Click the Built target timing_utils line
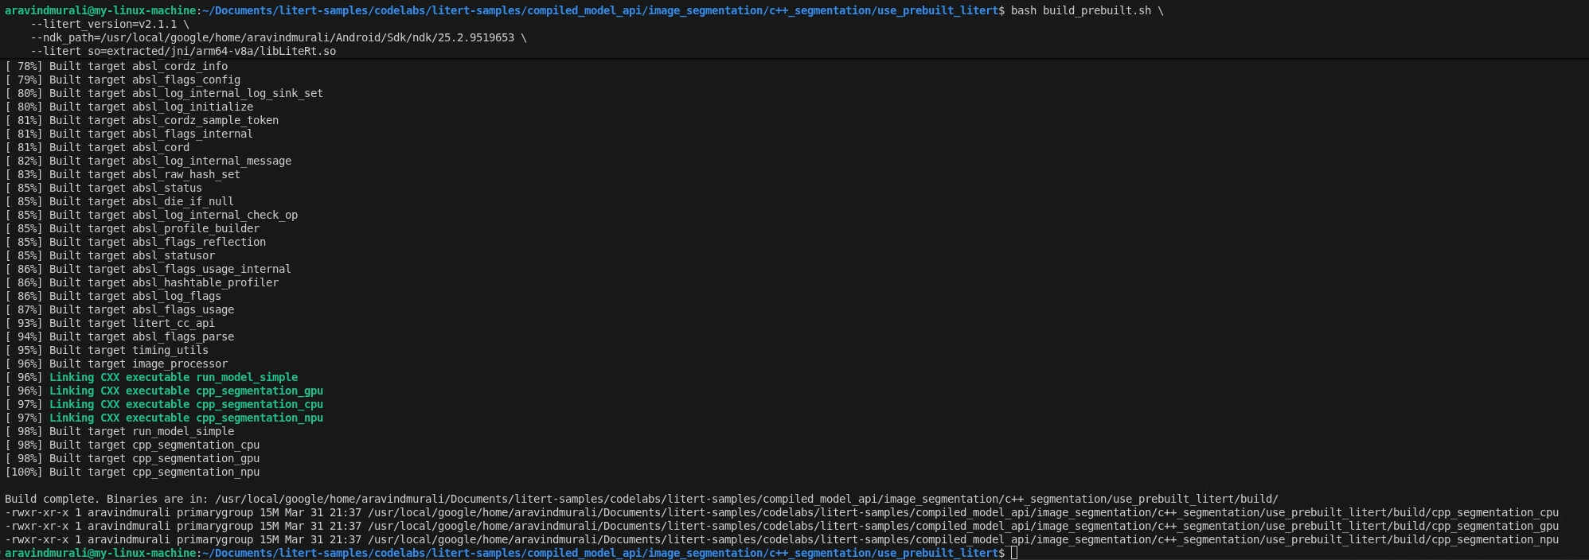The height and width of the screenshot is (560, 1589). (x=128, y=350)
